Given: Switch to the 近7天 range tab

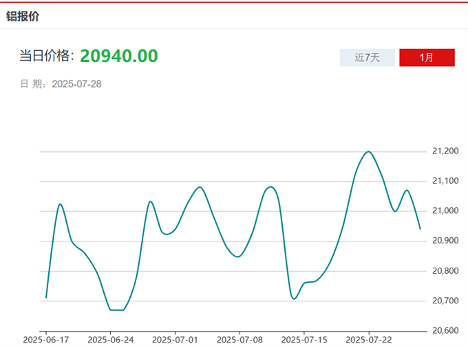Looking at the screenshot, I should [x=367, y=58].
